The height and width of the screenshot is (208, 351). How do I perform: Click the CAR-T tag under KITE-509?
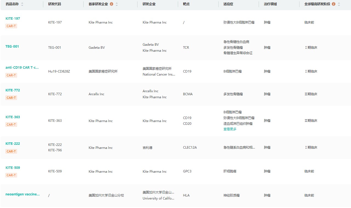click(x=11, y=175)
